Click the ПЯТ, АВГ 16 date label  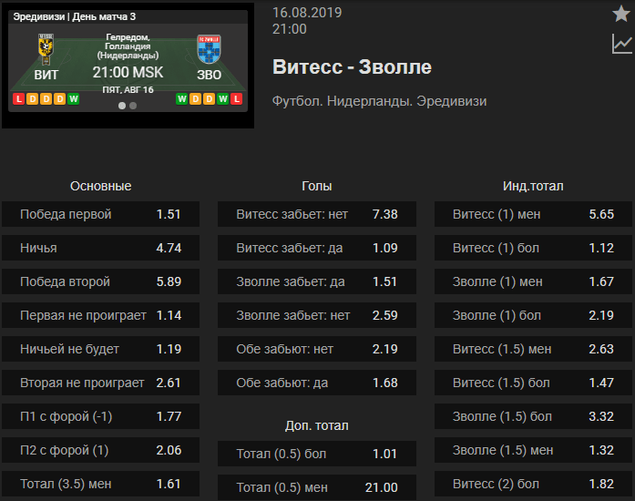coord(128,89)
